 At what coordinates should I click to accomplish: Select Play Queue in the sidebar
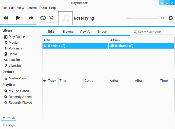pos(14,37)
